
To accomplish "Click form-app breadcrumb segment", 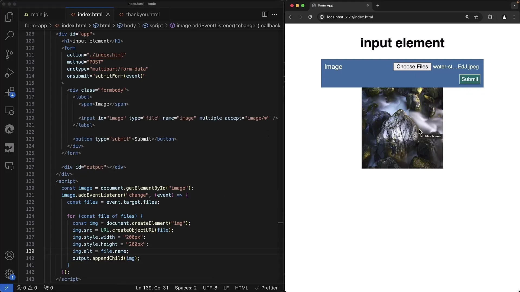I will pyautogui.click(x=36, y=25).
